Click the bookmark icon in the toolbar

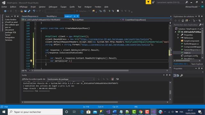point(118,11)
